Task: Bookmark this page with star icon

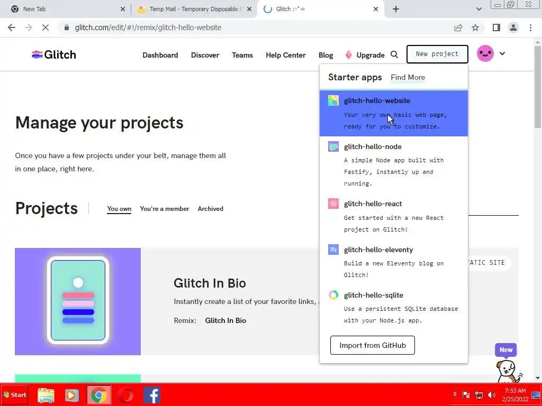Action: click(x=475, y=27)
